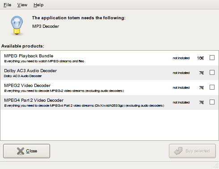Screen dimensions: 219x169
Task: Select the Dolby AC3 Audio Decoder title
Action: click(x=30, y=71)
